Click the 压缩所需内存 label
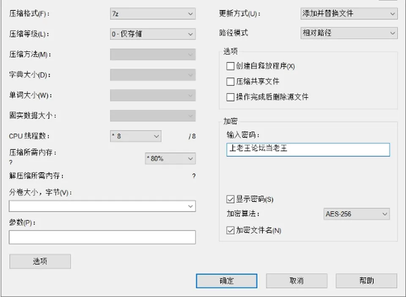The width and height of the screenshot is (406, 297). [x=33, y=153]
